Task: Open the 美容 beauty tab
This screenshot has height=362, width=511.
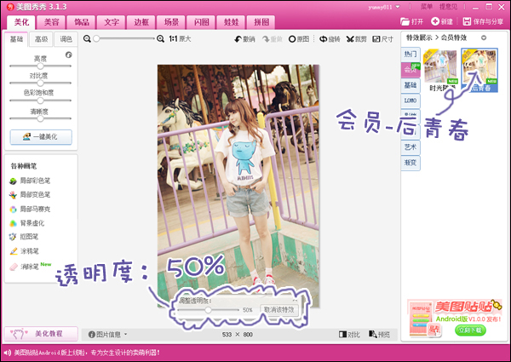Action: (51, 22)
